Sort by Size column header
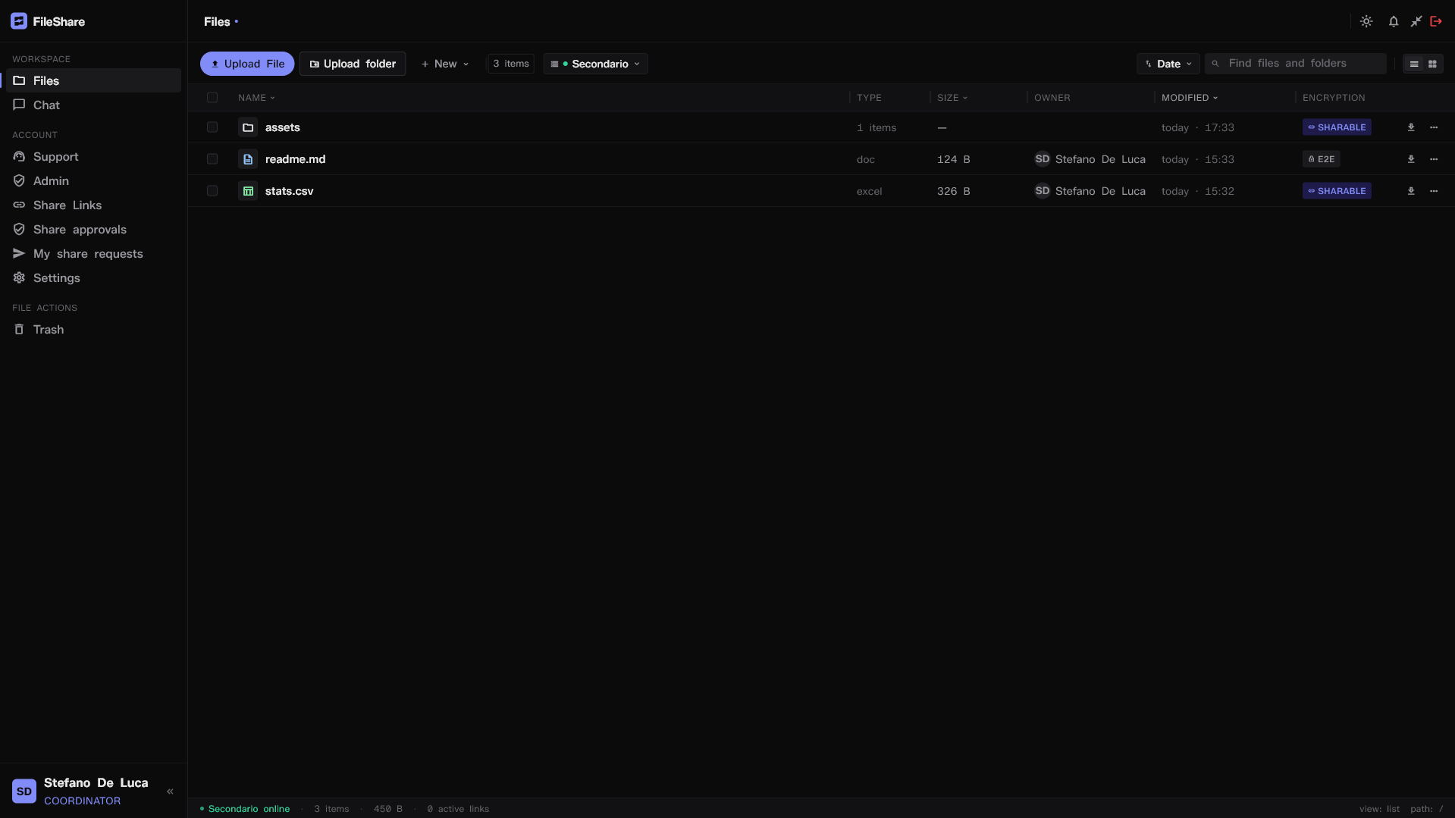The width and height of the screenshot is (1455, 818). coord(952,98)
